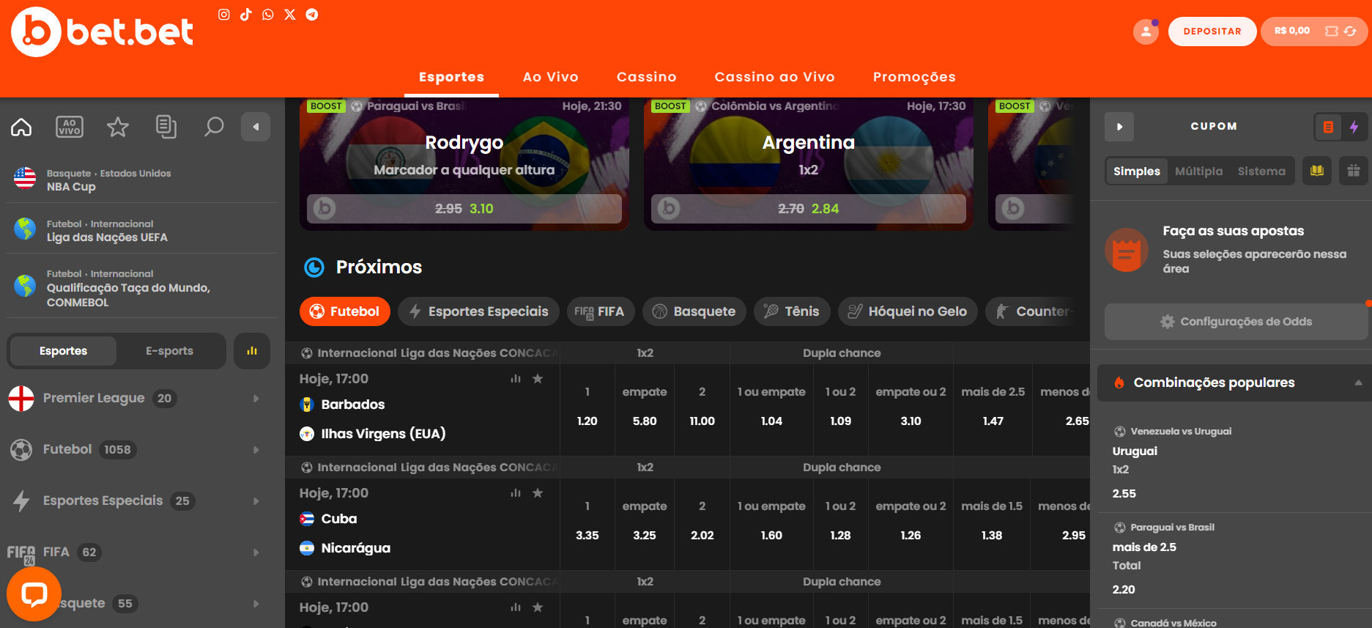Filter upcoming events by Tênis
The height and width of the screenshot is (628, 1372).
[792, 311]
